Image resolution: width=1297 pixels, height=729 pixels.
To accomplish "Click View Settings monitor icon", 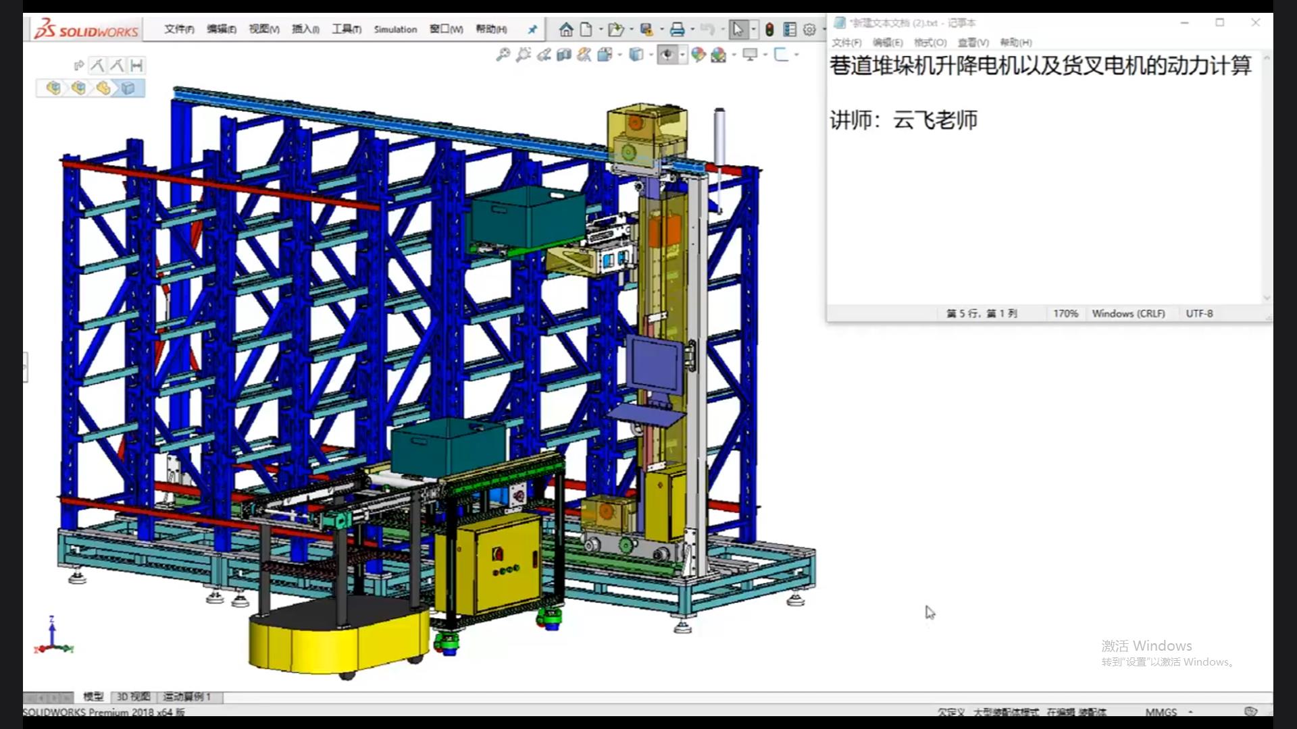I will click(750, 55).
